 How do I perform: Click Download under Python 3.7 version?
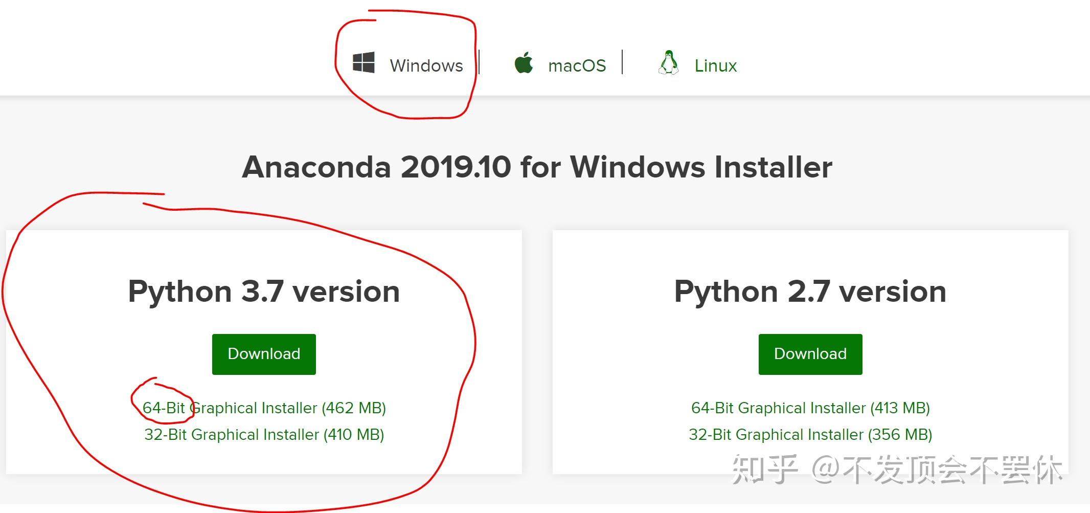click(x=263, y=353)
